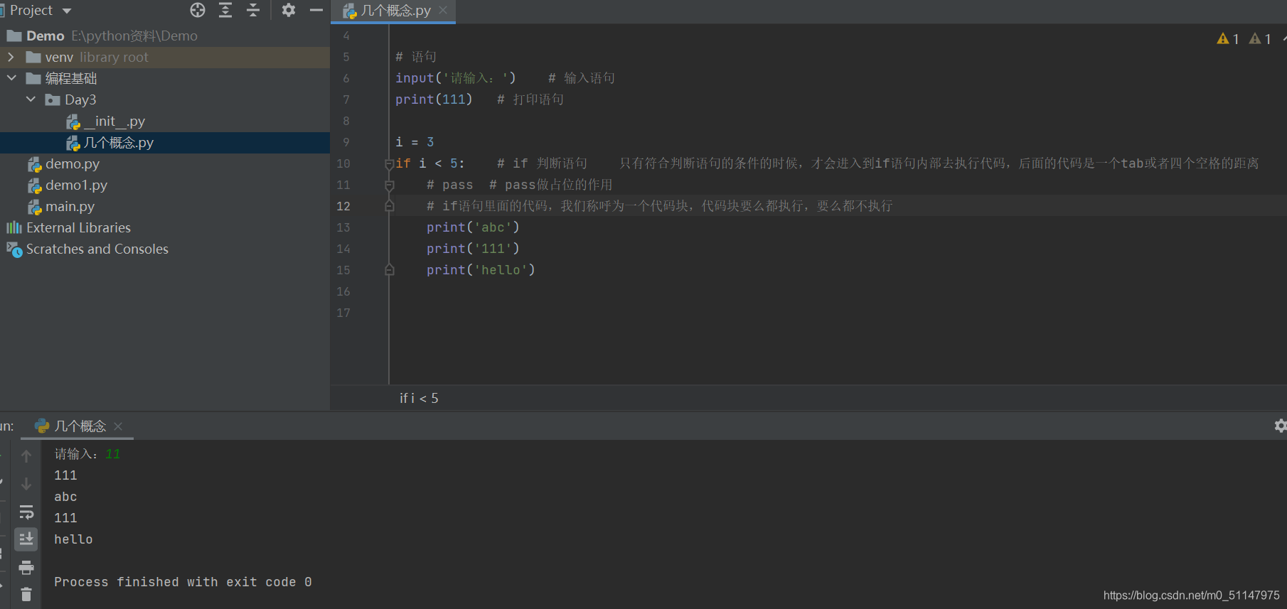Click line number 12 in gutter
The image size is (1287, 609).
(343, 206)
